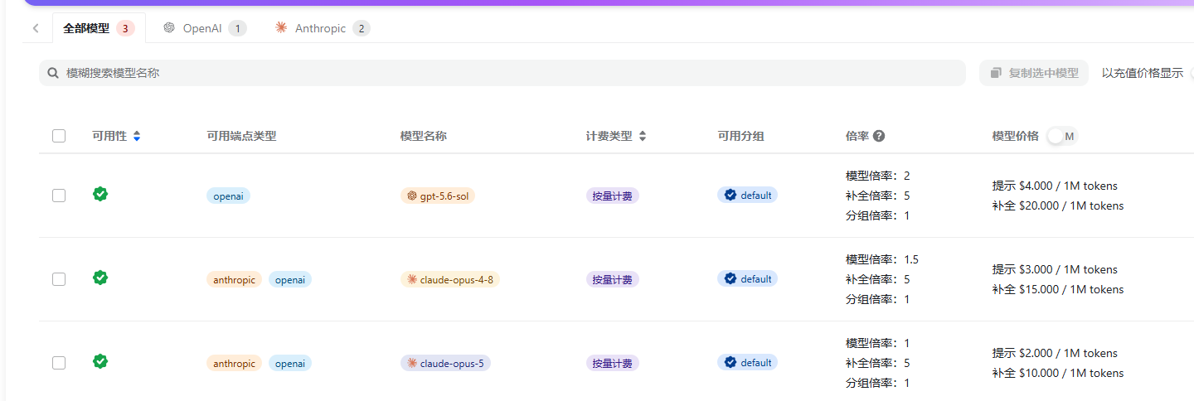Click the openai endpoint tag in claude-opus-5 row
The image size is (1194, 401).
tap(290, 363)
